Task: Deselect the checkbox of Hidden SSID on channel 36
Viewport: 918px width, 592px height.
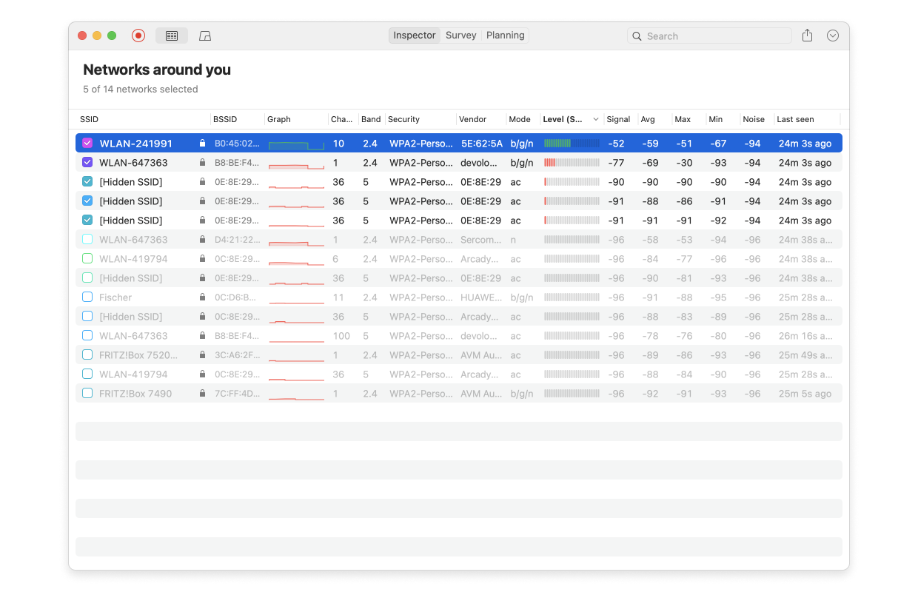Action: coord(87,181)
